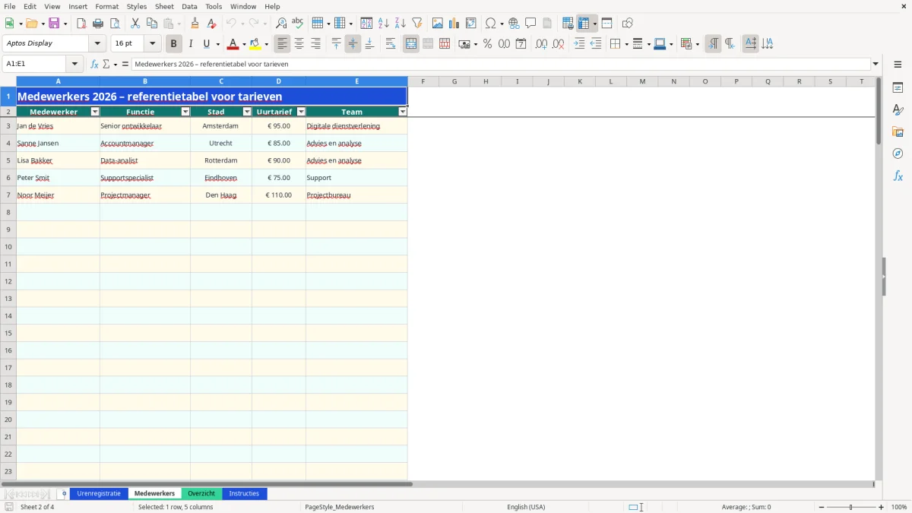
Task: Open the Sidebar Functions deck
Action: [x=898, y=176]
